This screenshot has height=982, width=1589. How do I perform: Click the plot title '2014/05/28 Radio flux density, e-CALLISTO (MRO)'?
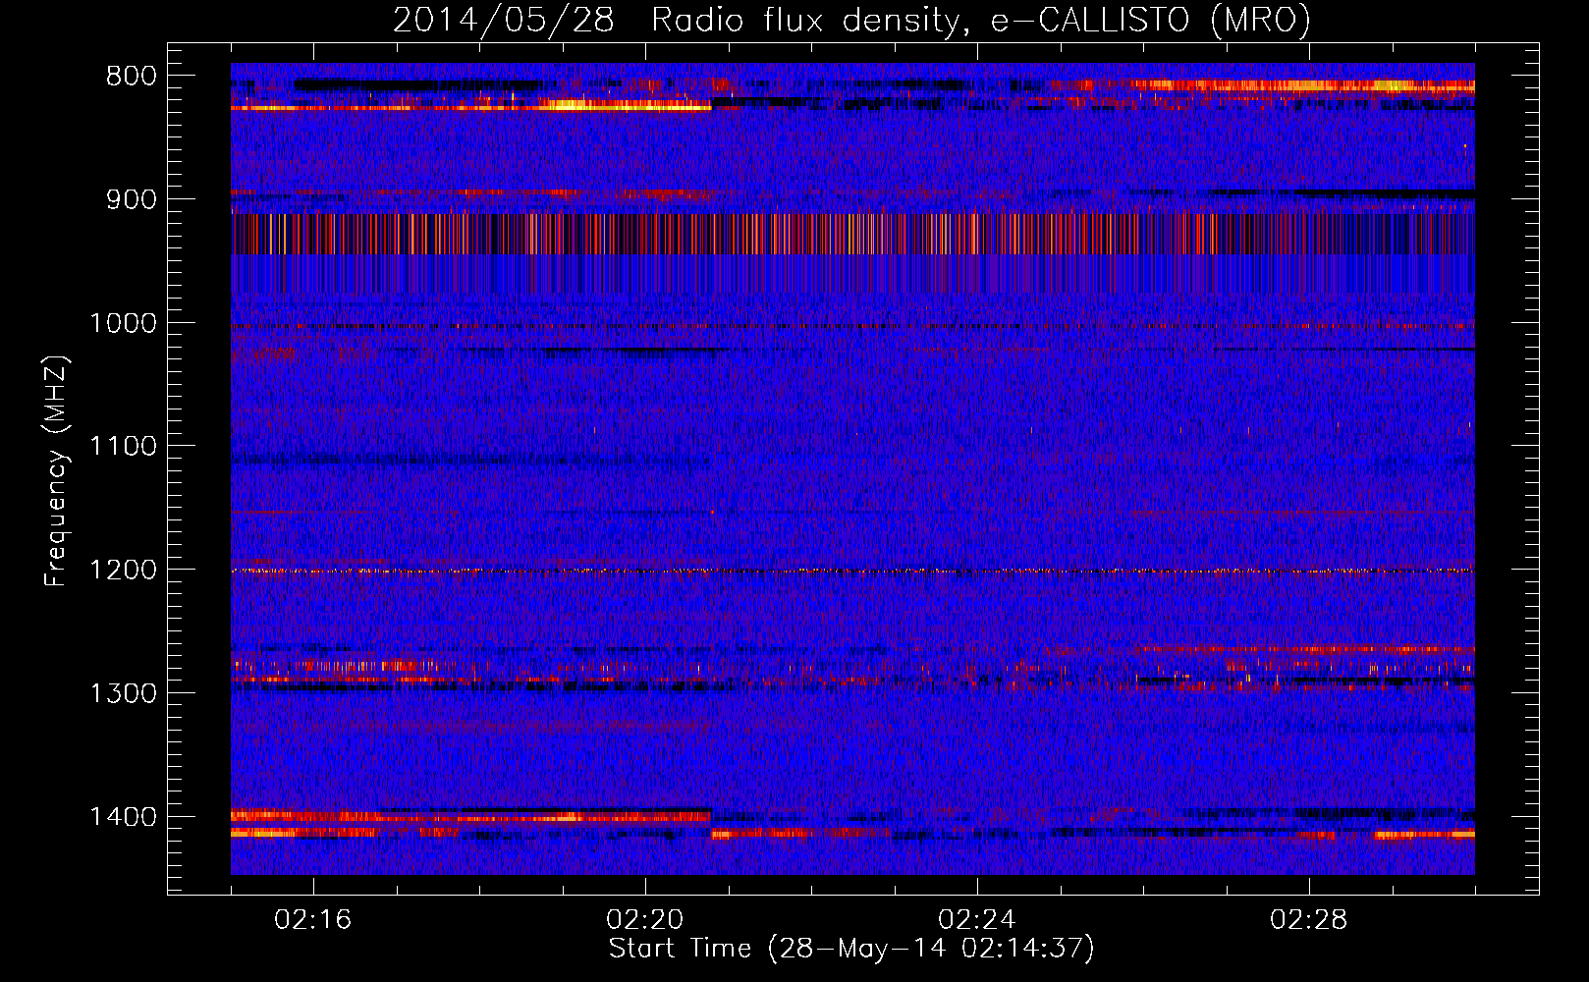click(851, 20)
